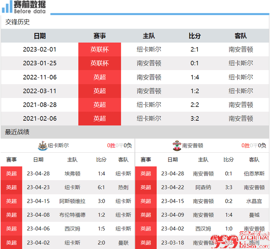Click the 赛事 column header in head-to-head table

[x=100, y=36]
